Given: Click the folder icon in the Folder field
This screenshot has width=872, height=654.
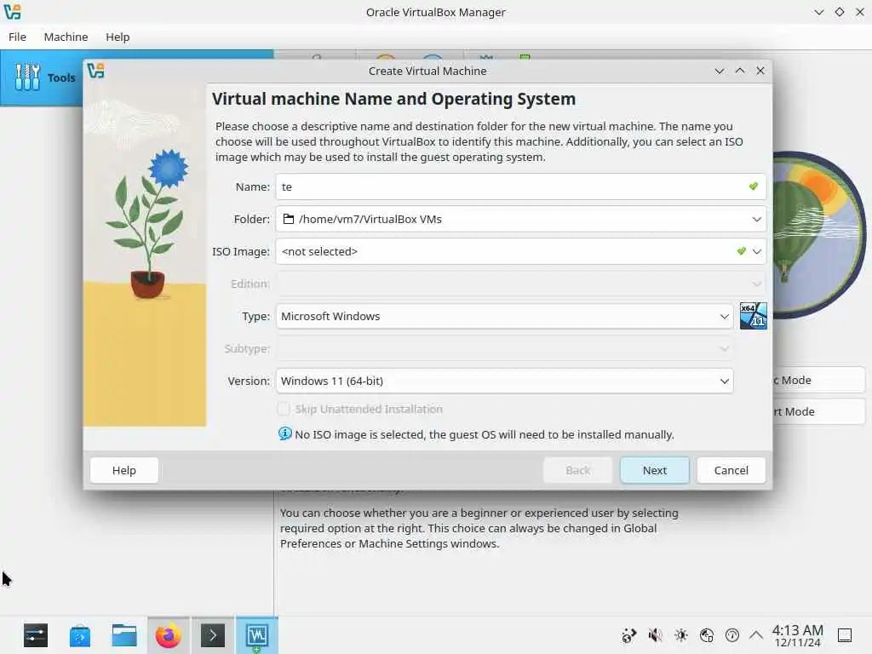Looking at the screenshot, I should [288, 219].
